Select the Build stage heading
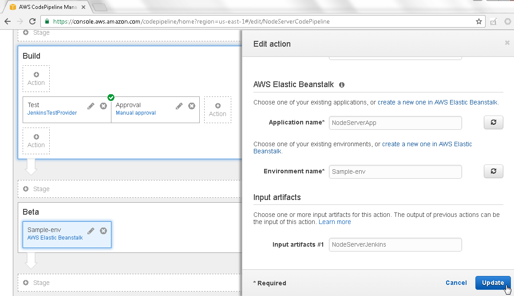 click(32, 56)
